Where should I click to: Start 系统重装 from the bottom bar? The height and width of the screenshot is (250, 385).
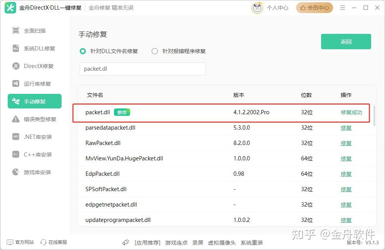252,243
